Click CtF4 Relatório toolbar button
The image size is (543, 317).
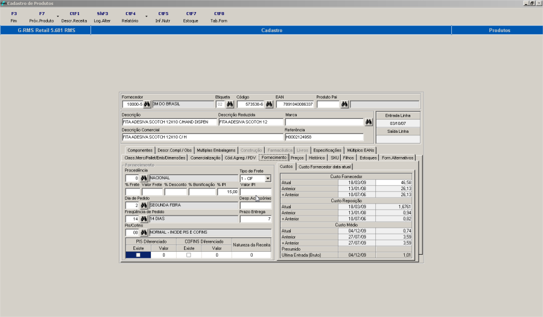[130, 17]
